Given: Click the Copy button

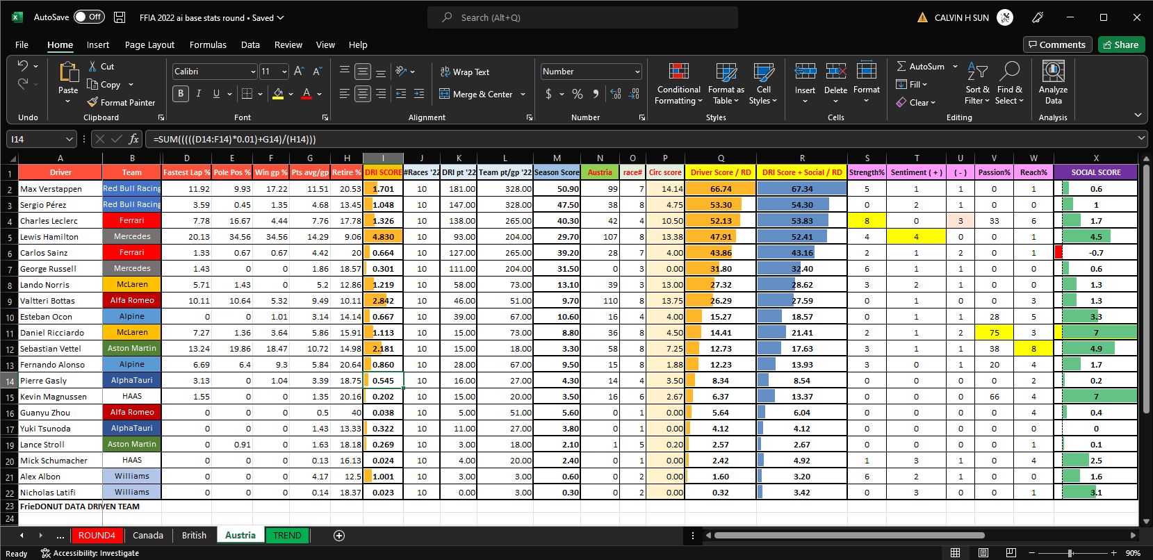Looking at the screenshot, I should [x=104, y=84].
